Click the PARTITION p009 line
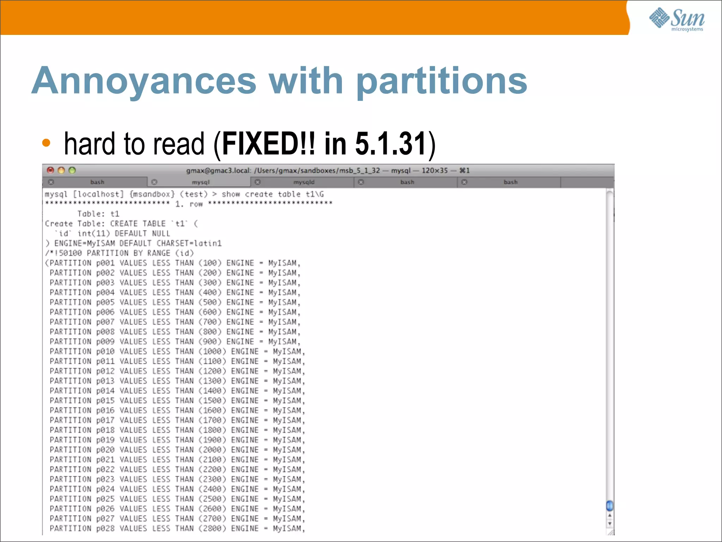The image size is (722, 542). 175,342
